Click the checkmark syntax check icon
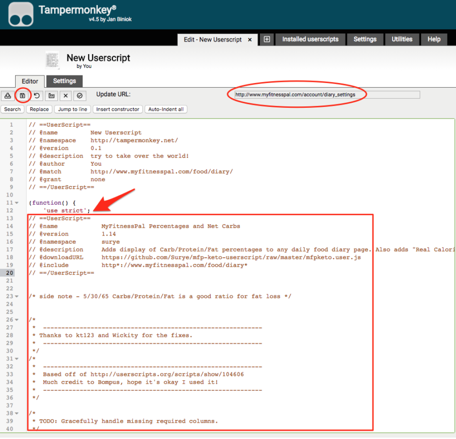456x439 pixels. point(80,95)
